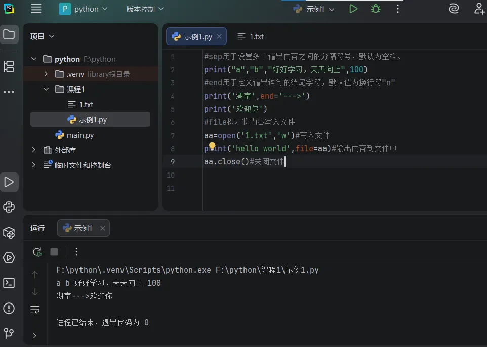This screenshot has width=487, height=347.
Task: Run 示例1 with the green play button
Action: coord(353,9)
